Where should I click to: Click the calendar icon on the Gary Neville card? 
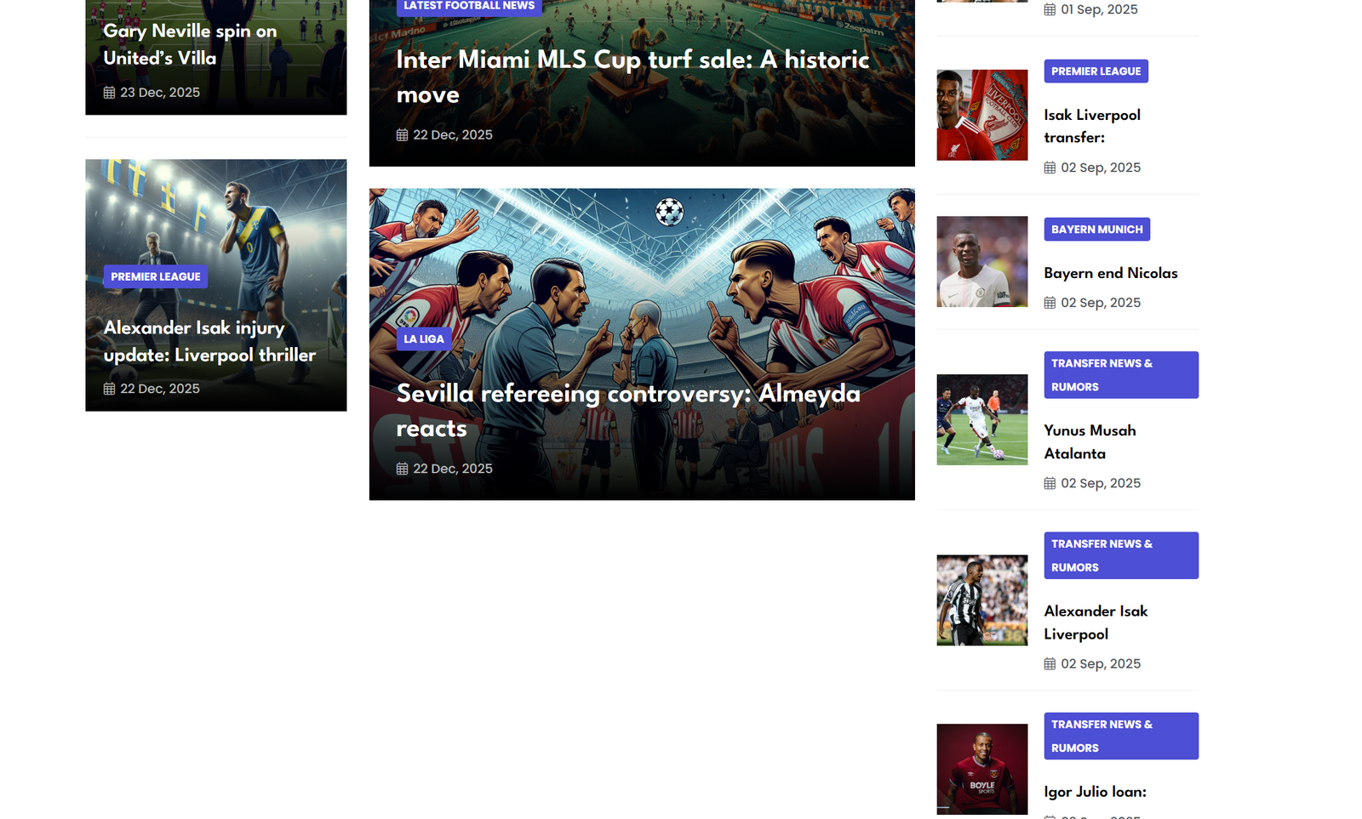pyautogui.click(x=109, y=93)
